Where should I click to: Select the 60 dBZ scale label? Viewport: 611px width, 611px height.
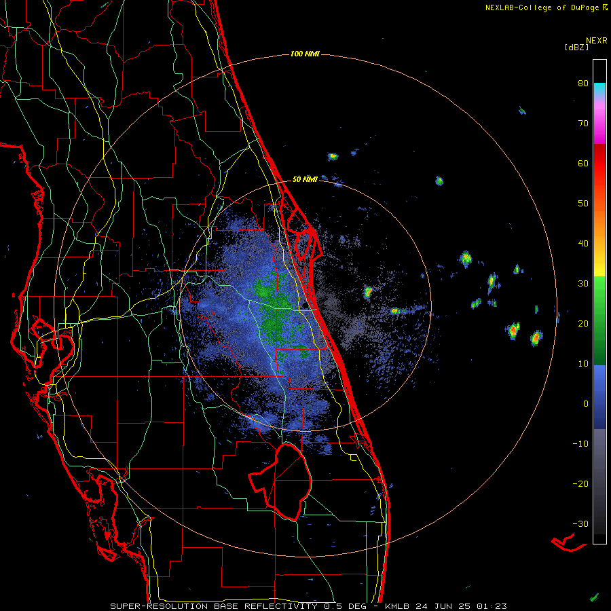(x=583, y=163)
